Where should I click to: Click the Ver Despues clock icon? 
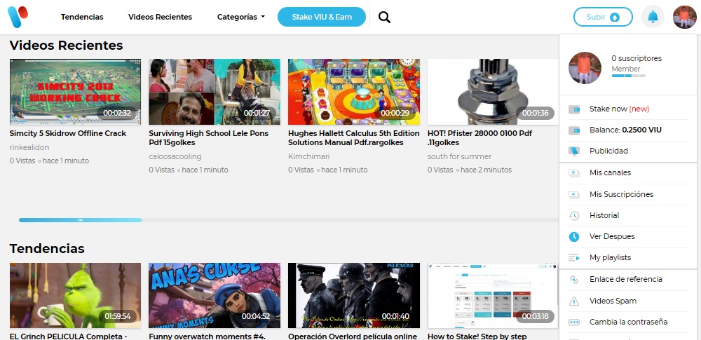click(574, 237)
